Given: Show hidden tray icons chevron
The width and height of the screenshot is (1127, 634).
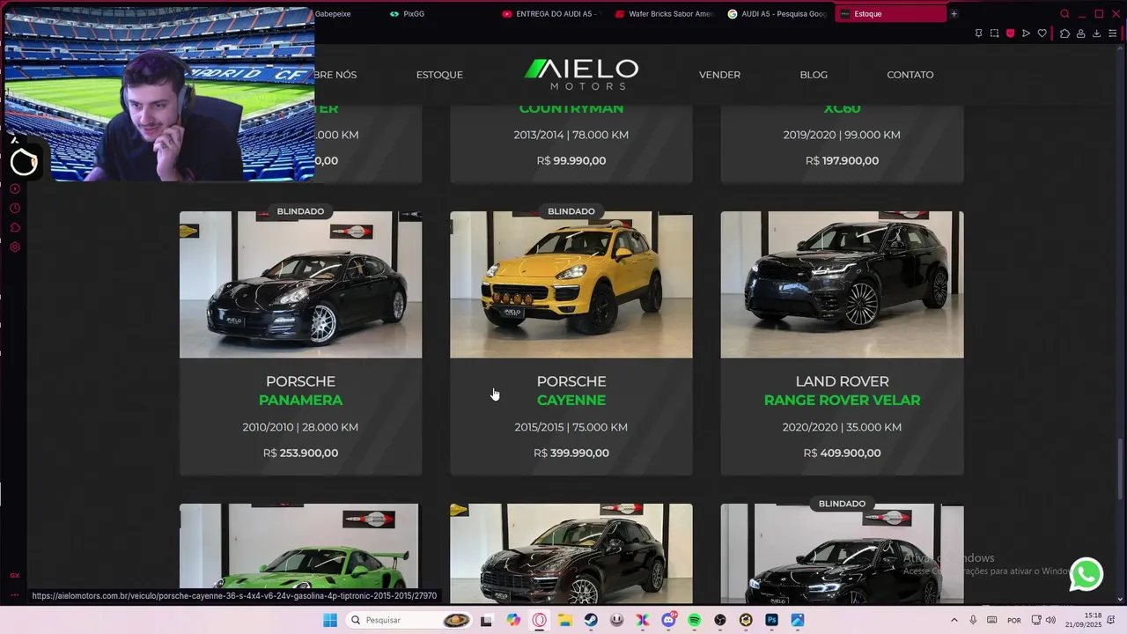Looking at the screenshot, I should pyautogui.click(x=954, y=620).
